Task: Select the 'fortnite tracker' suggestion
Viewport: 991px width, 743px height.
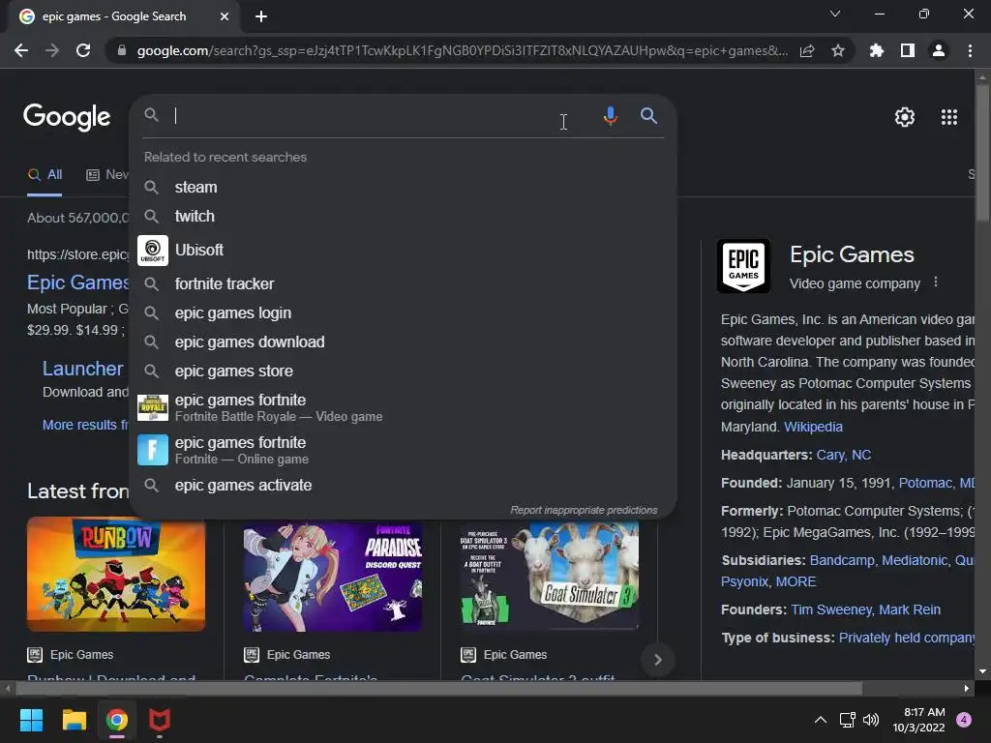Action: (x=404, y=283)
